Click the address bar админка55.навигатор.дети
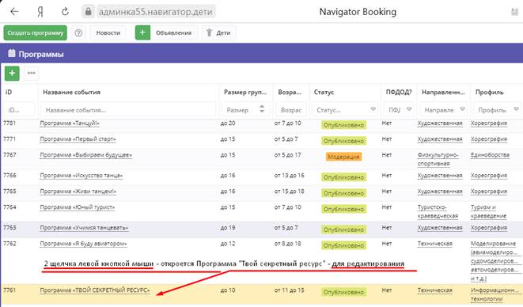Viewport: 523px width, 307px height. 155,12
